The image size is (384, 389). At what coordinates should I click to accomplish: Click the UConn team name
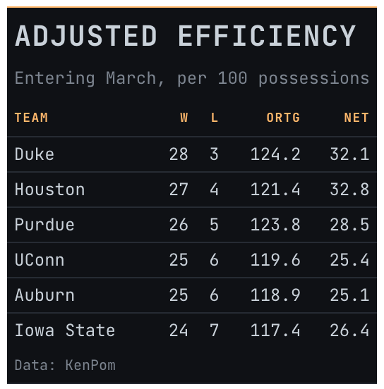point(40,260)
